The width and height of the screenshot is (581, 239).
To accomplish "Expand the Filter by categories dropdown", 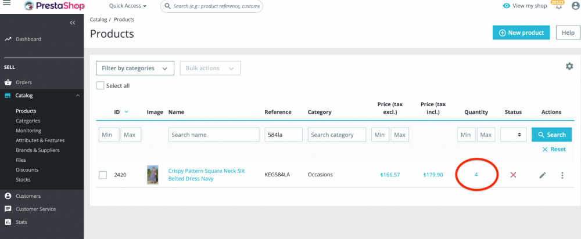I will point(135,68).
